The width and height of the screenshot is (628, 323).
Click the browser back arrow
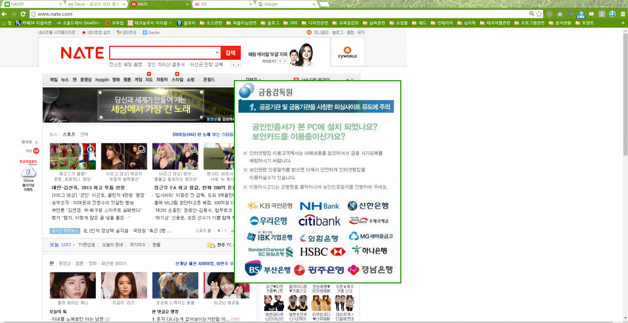pyautogui.click(x=4, y=14)
